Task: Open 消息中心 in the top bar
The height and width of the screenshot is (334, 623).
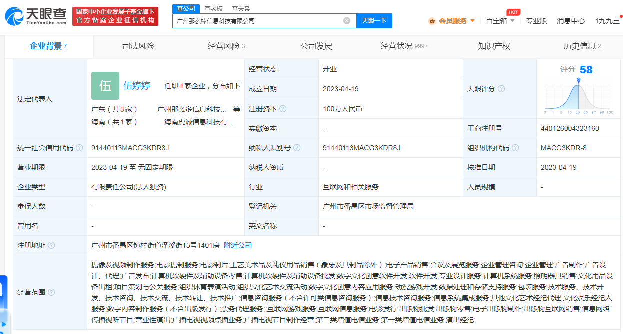Action: click(571, 21)
